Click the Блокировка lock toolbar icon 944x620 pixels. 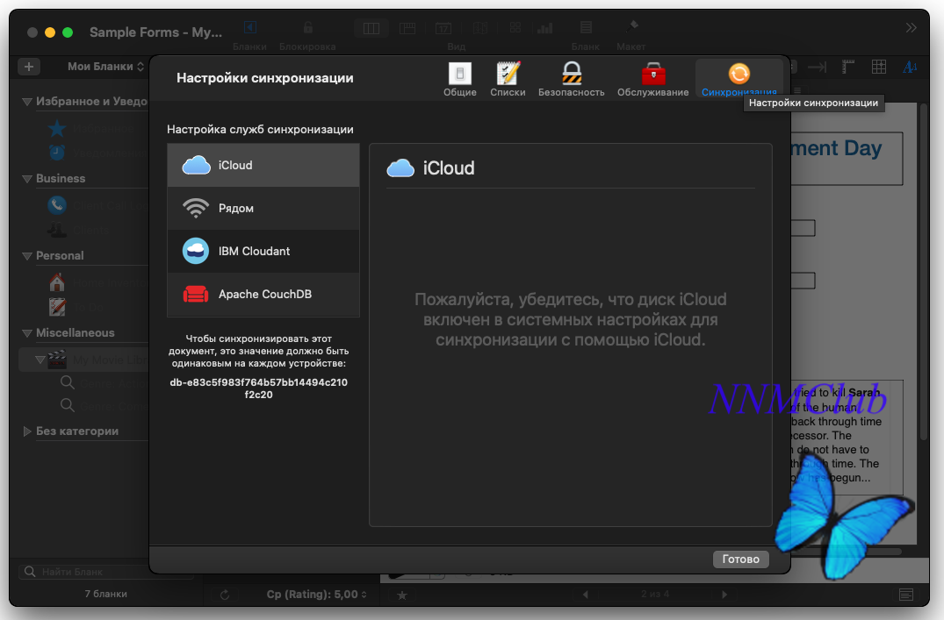(x=307, y=28)
